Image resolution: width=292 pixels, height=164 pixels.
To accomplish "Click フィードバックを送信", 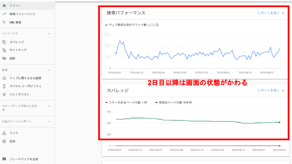I will point(24,159).
